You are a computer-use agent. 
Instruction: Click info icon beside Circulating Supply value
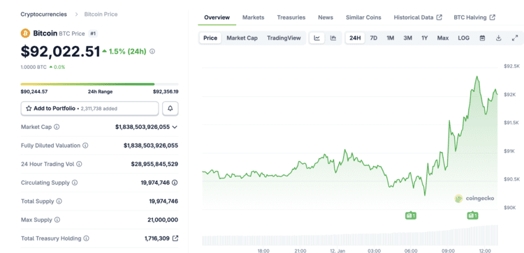tap(175, 183)
